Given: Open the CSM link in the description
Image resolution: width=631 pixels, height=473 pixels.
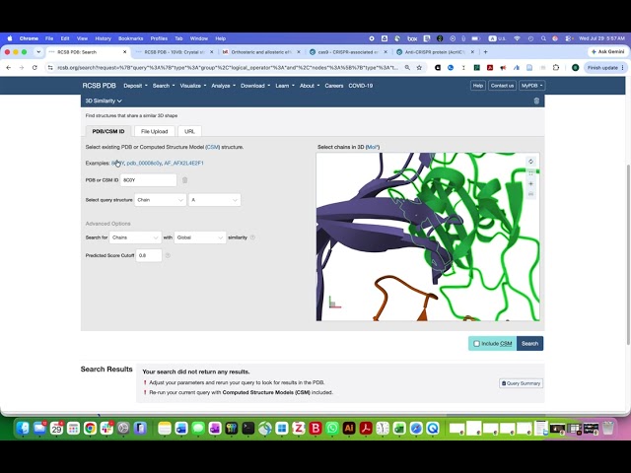Looking at the screenshot, I should click(x=213, y=147).
